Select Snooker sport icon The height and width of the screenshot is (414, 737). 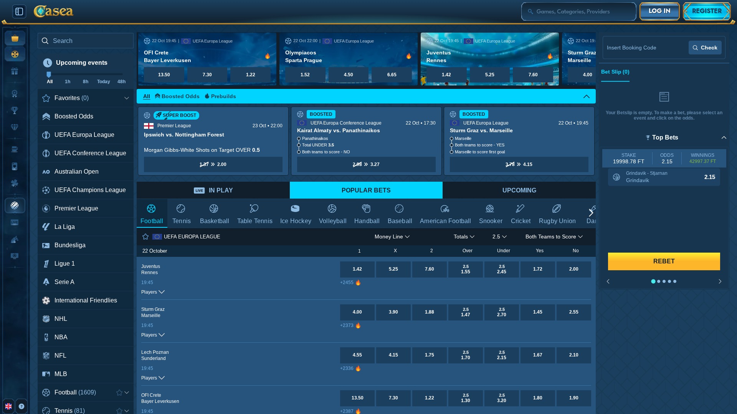(491, 214)
